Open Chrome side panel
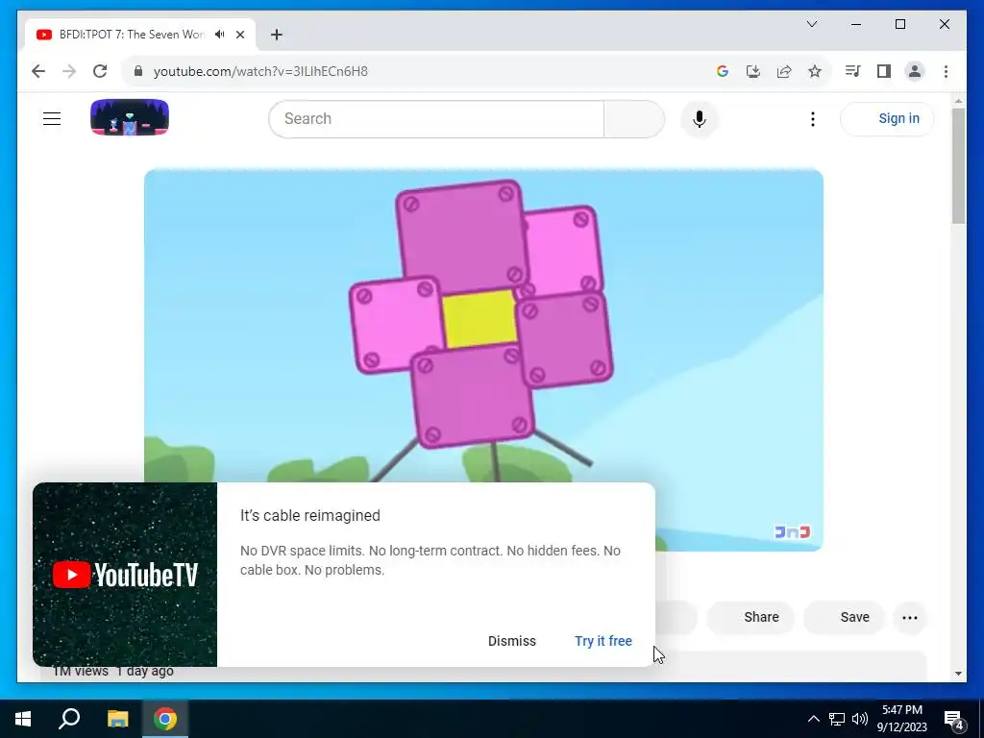The height and width of the screenshot is (738, 984). point(884,71)
